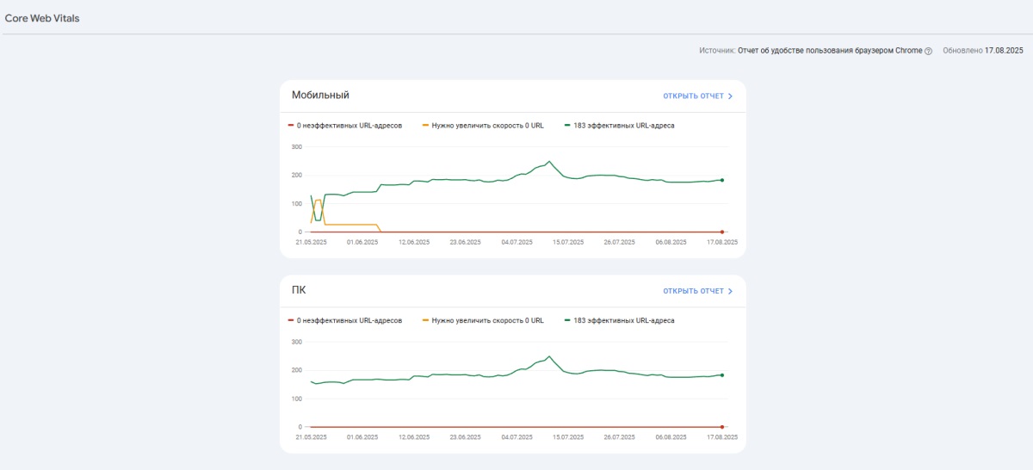Viewport: 1033px width, 470px height.
Task: Select orange speed legend in ПК chart
Action: tap(483, 320)
